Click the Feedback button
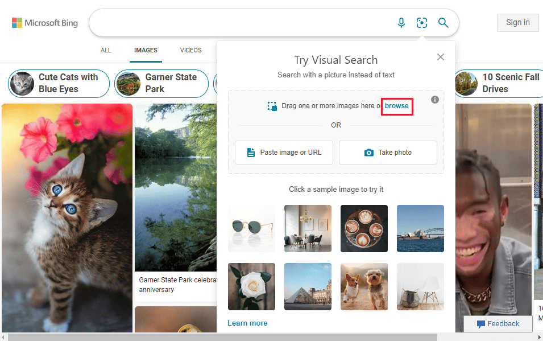The image size is (543, 341). (x=498, y=324)
